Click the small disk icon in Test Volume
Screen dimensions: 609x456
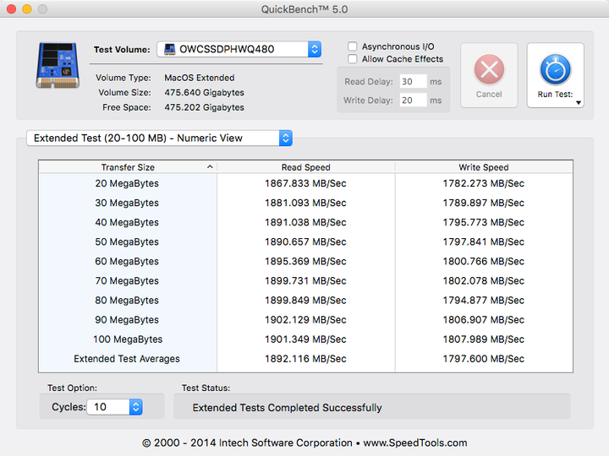169,50
